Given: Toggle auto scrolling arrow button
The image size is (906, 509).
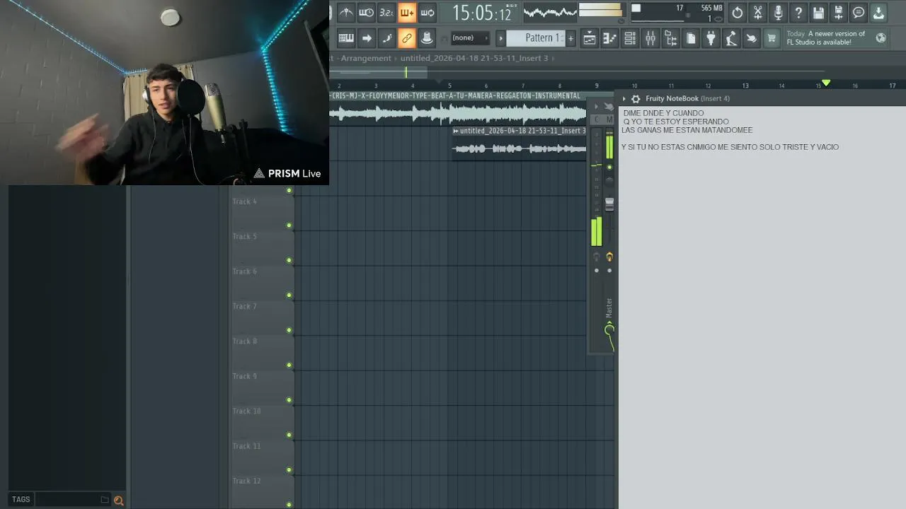Looking at the screenshot, I should (367, 37).
